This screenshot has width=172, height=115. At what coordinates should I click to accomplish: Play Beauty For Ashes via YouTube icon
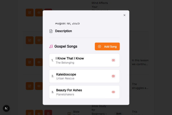(x=113, y=92)
